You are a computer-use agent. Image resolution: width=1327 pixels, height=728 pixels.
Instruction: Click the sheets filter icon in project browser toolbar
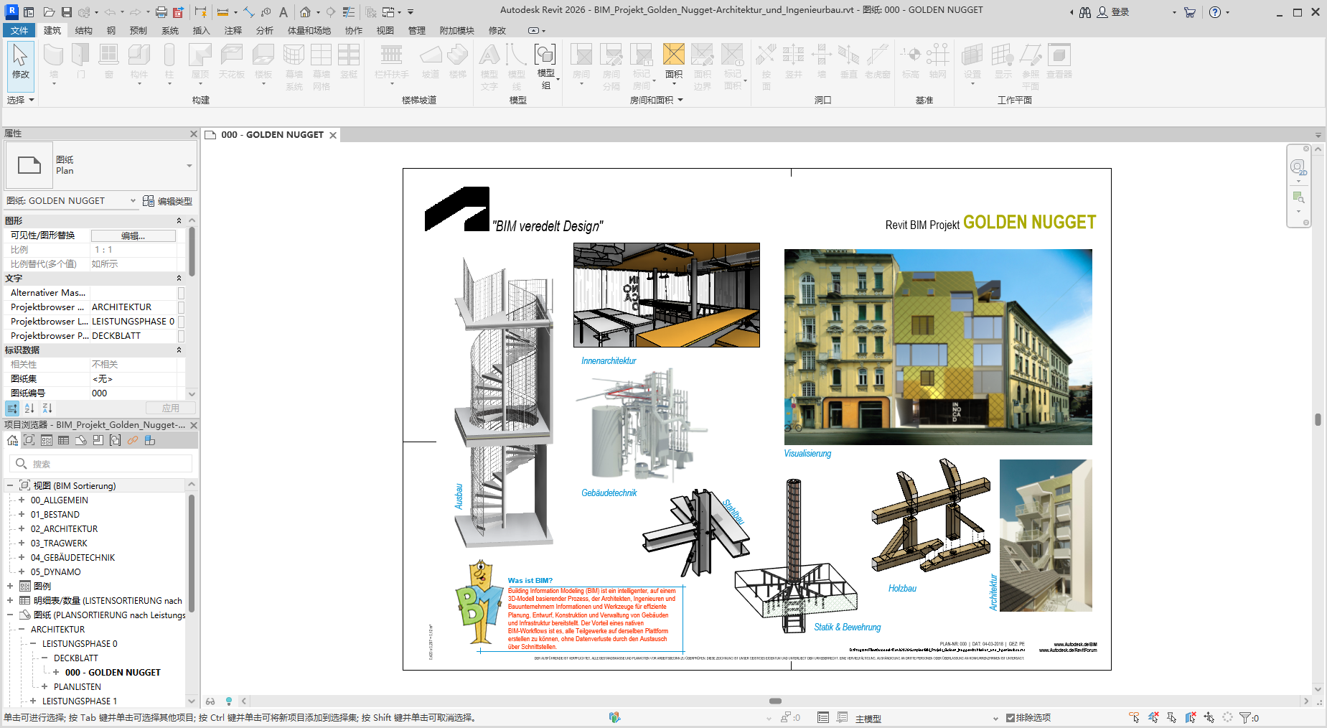(x=81, y=440)
